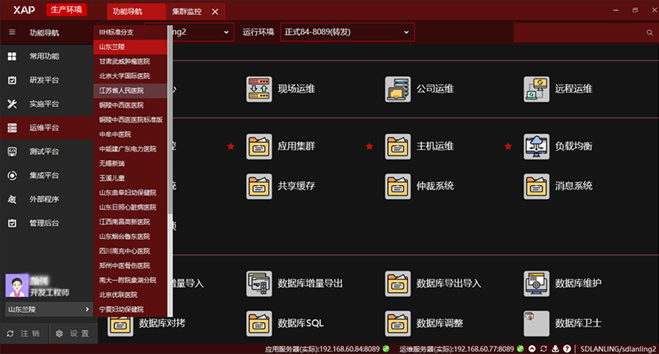This screenshot has height=354, width=659.
Task: Click the help question mark in status bar
Action: click(567, 348)
